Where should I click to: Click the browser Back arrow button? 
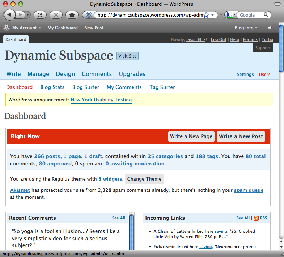click(x=9, y=15)
